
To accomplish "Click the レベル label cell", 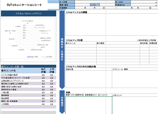I will point(95,5).
